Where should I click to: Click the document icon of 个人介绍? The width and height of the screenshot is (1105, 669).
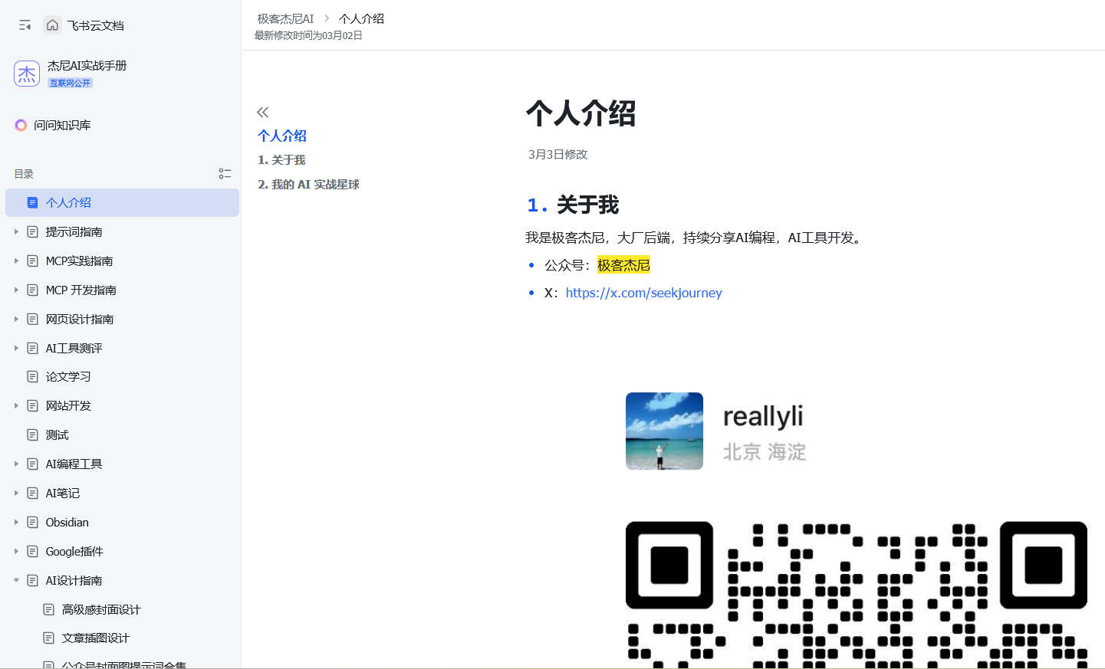pos(32,202)
